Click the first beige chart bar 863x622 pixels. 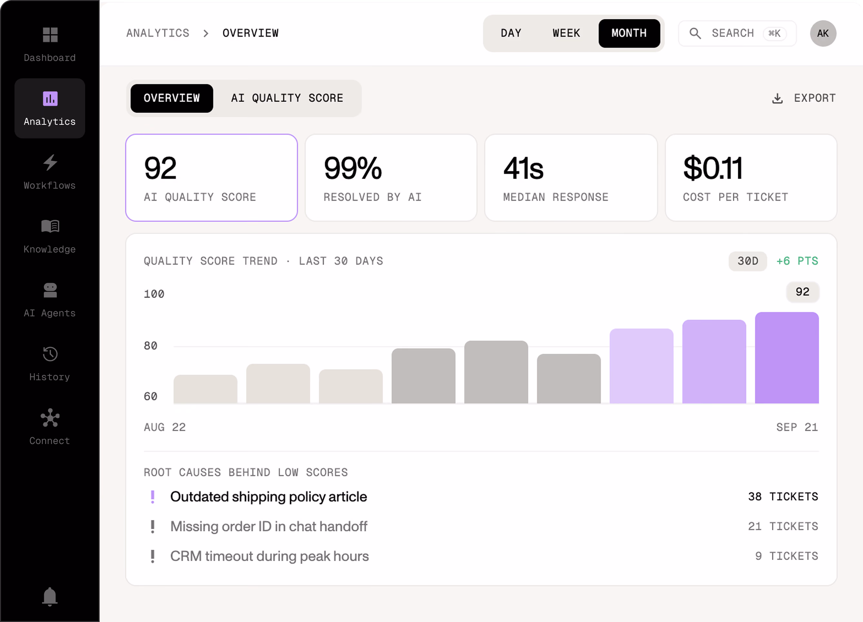[205, 389]
